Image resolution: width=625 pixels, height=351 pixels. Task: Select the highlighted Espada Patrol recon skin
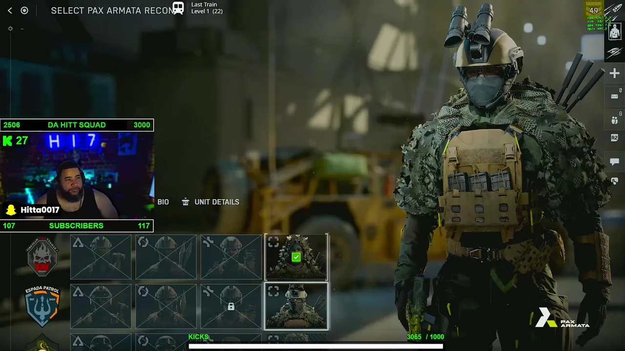(x=296, y=306)
